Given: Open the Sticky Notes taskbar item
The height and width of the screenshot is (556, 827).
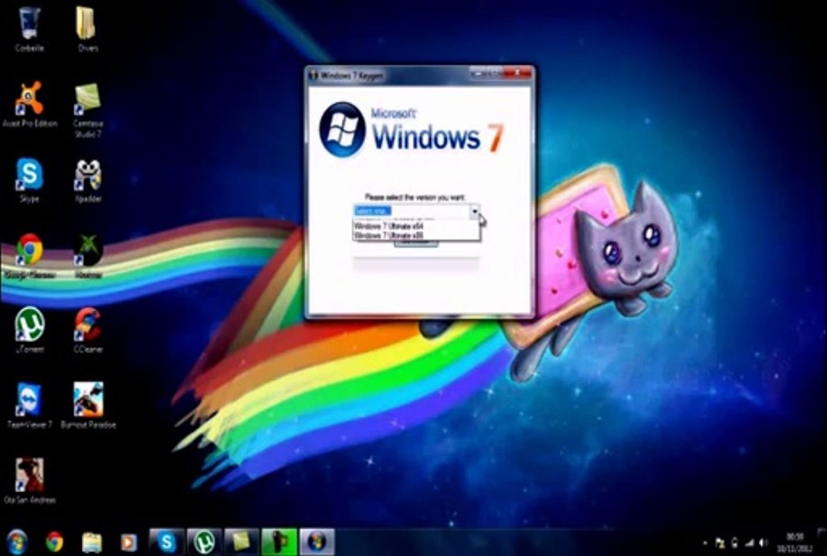Looking at the screenshot, I should (242, 542).
